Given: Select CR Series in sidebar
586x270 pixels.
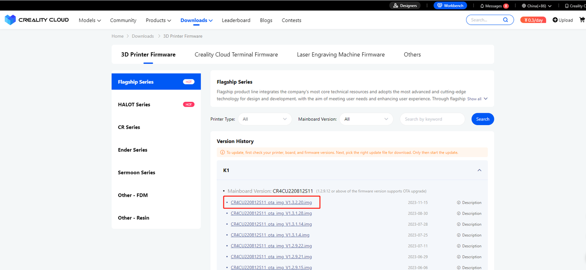Looking at the screenshot, I should pos(156,127).
